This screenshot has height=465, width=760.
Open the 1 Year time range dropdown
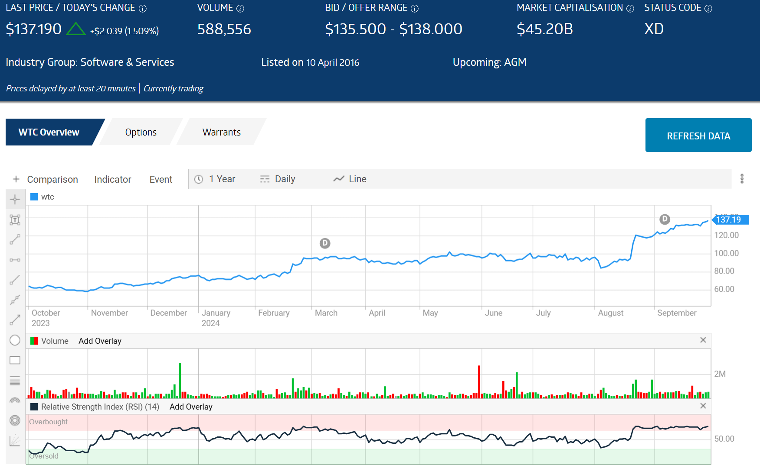(x=215, y=179)
